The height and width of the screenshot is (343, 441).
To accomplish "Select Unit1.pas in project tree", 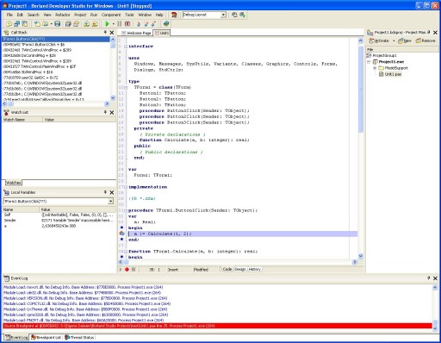I will [x=393, y=74].
